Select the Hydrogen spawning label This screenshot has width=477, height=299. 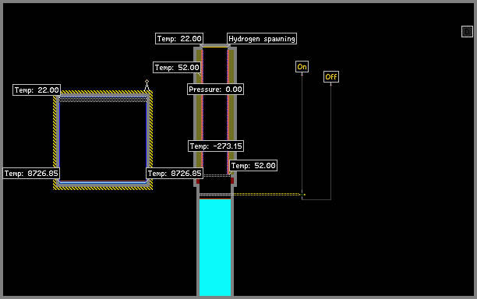tap(262, 39)
